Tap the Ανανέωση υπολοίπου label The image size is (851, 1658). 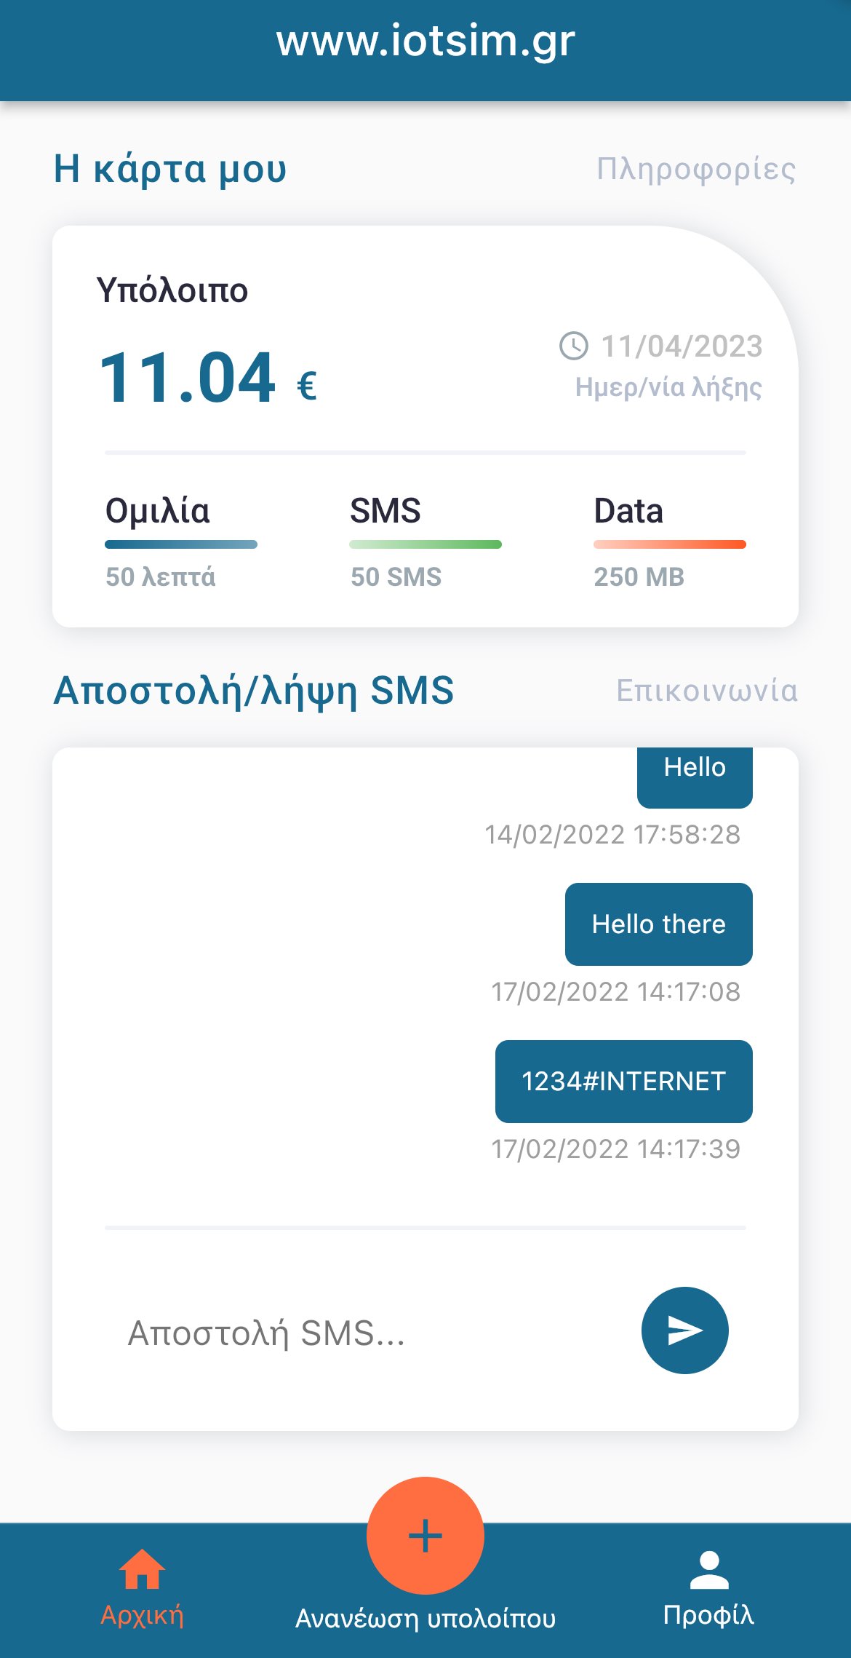tap(425, 1618)
